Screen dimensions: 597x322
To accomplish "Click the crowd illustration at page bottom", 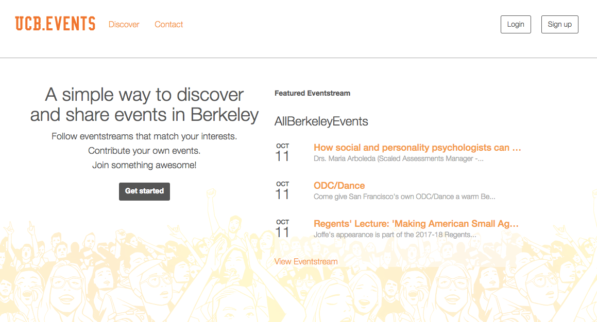I will click(103, 288).
